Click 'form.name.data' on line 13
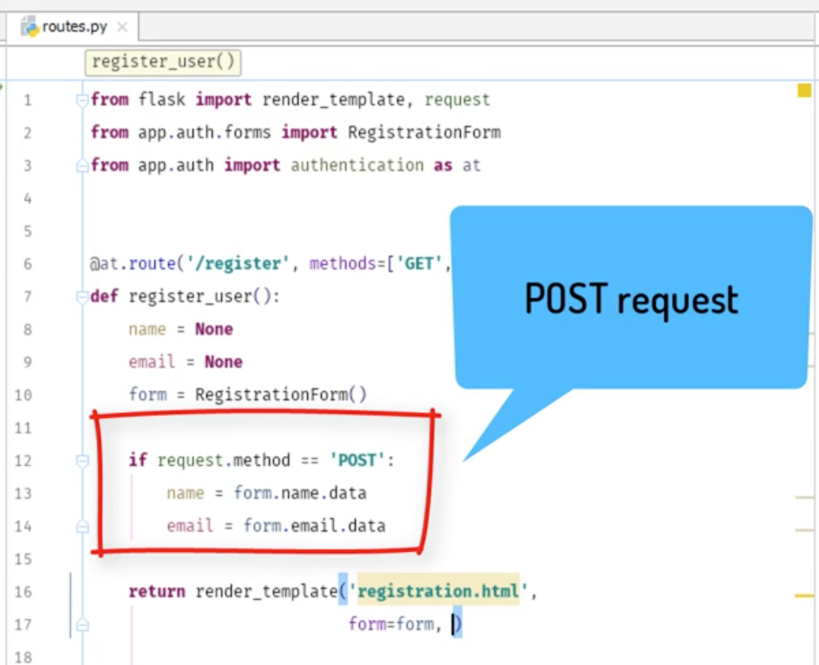Screen dimensions: 819x665 pyautogui.click(x=300, y=493)
